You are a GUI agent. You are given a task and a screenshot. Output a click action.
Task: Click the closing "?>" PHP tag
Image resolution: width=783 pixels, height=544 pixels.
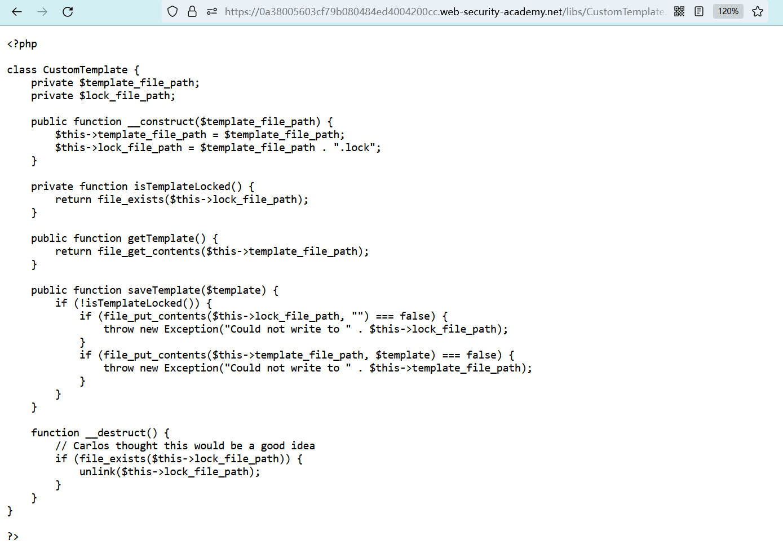point(13,537)
